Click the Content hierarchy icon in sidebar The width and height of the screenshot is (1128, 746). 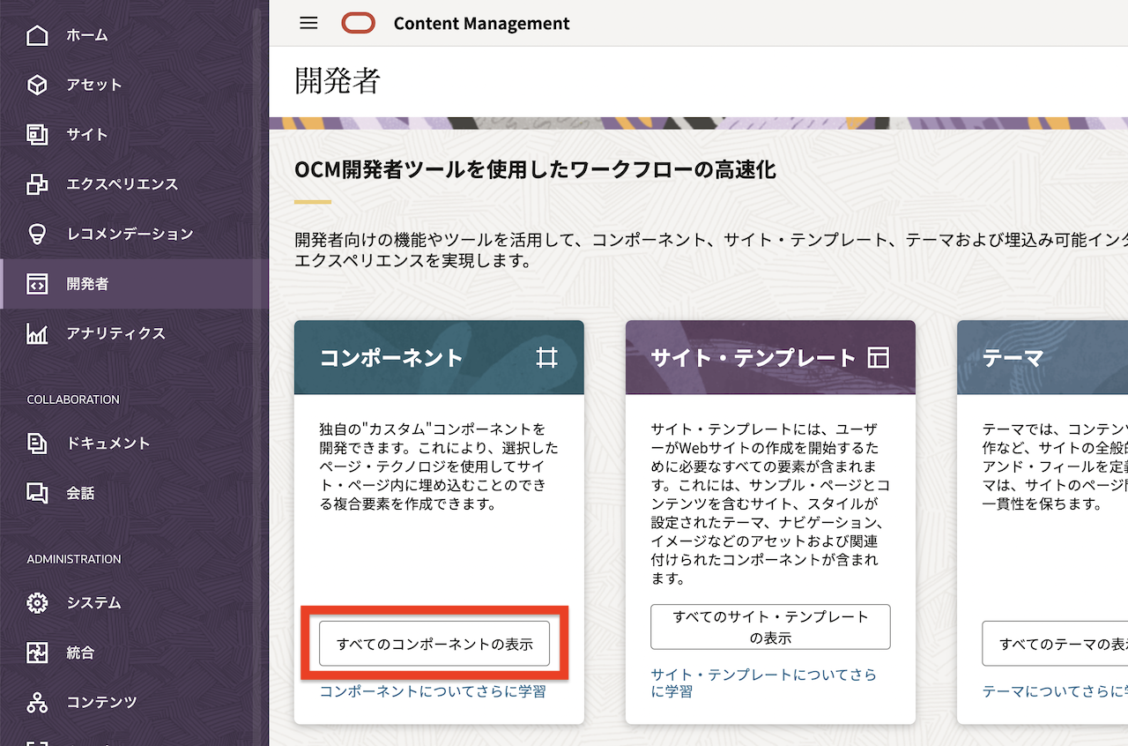coord(37,702)
